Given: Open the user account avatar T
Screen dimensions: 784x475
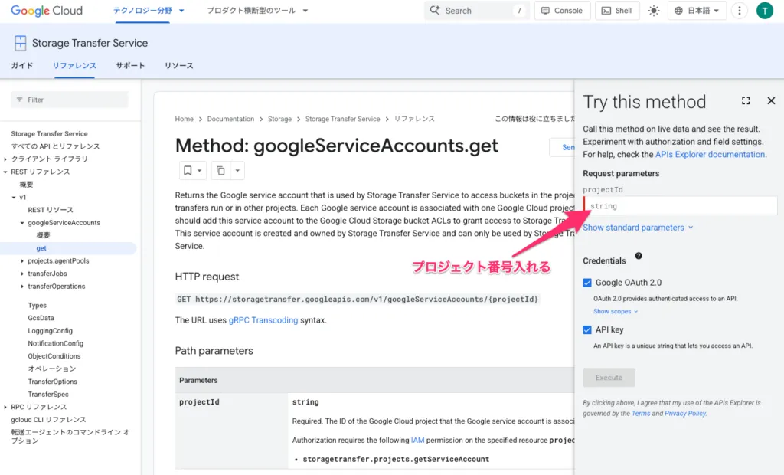Looking at the screenshot, I should click(765, 11).
